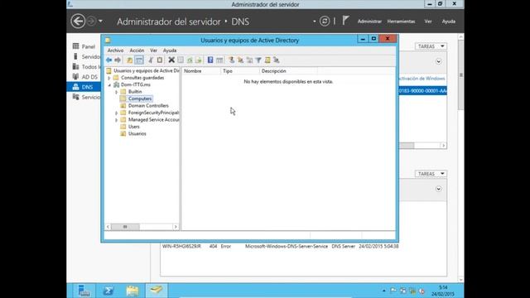
Task: Click the show/hide action pane icon
Action: point(219,60)
